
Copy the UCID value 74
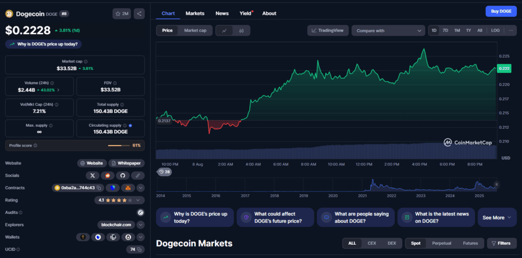[x=140, y=249]
